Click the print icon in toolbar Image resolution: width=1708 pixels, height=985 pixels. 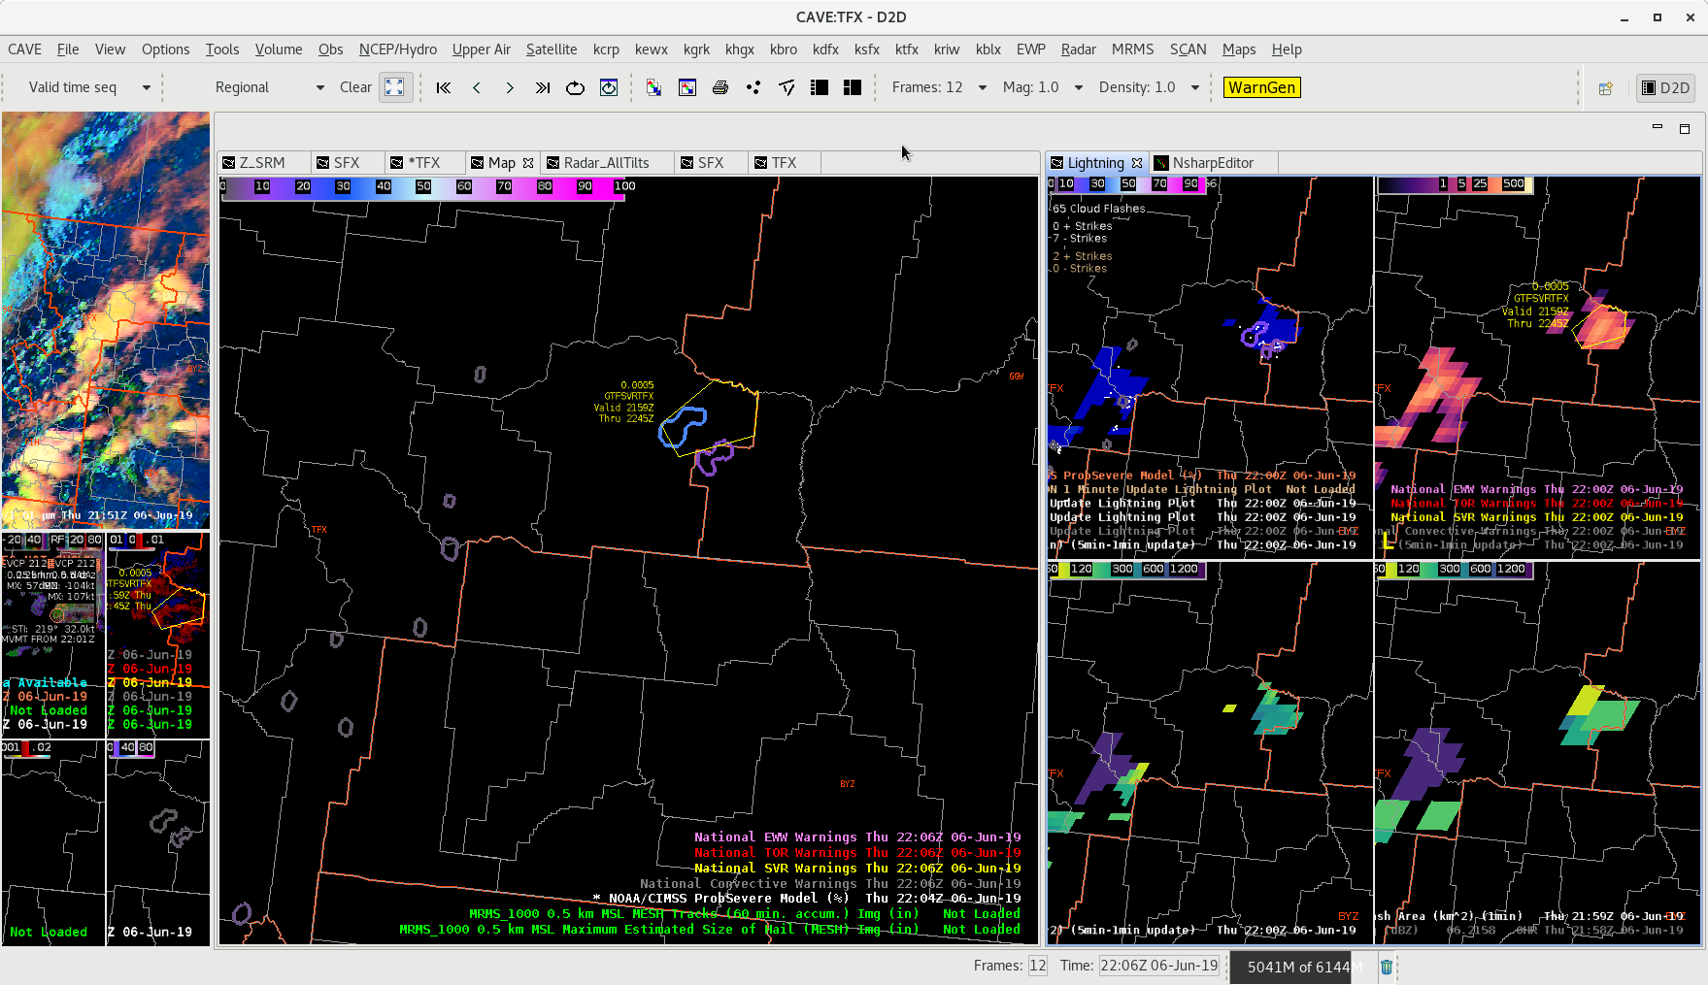[720, 87]
